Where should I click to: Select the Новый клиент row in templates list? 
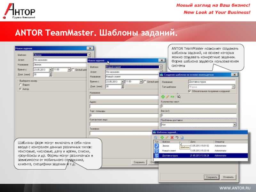click(201, 150)
